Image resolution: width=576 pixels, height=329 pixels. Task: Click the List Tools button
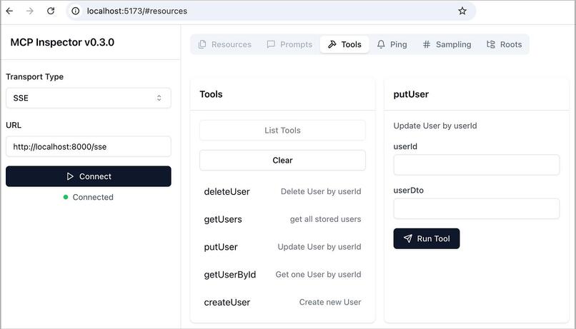click(282, 130)
